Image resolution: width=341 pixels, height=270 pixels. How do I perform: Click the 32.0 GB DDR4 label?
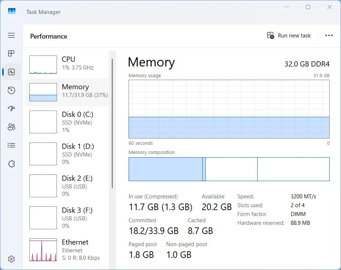[307, 64]
